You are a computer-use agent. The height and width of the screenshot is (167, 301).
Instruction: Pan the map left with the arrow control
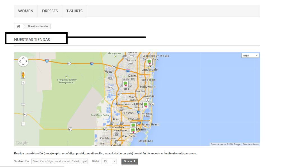pyautogui.click(x=20, y=61)
